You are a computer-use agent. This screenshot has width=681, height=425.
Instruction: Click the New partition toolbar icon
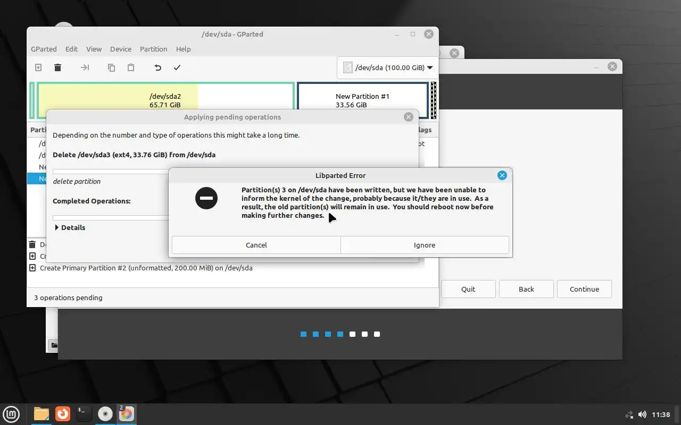coord(38,67)
